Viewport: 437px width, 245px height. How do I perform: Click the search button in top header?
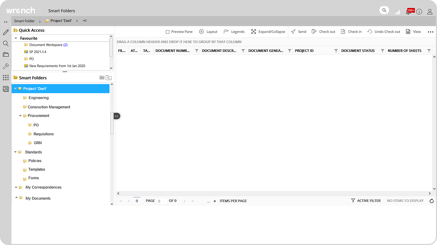pyautogui.click(x=384, y=11)
